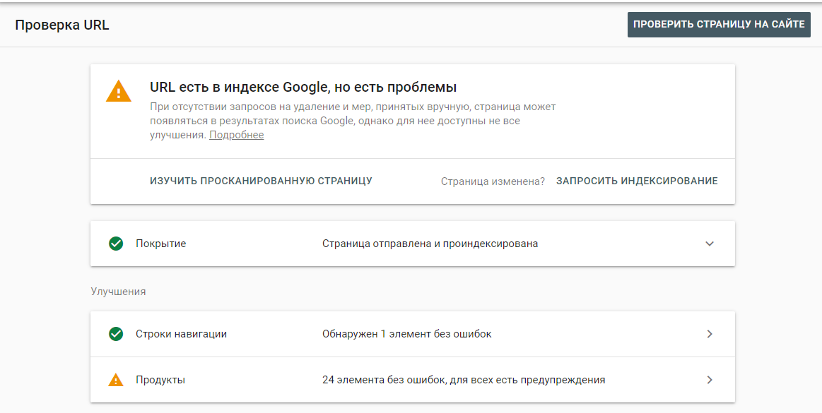Screen dimensions: 822x413
Task: Open Продукты details arrow
Action: 710,380
